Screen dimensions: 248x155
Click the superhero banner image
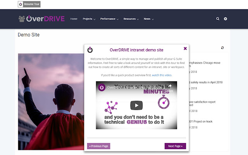coord(51,102)
